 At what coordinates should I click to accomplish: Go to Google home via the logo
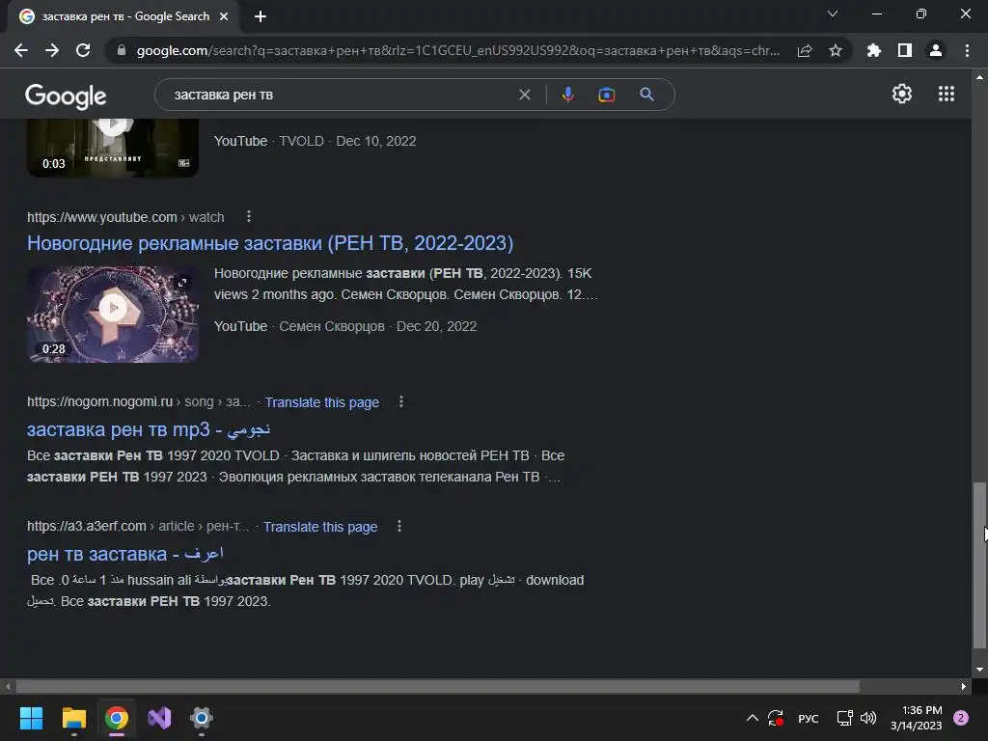pyautogui.click(x=66, y=96)
